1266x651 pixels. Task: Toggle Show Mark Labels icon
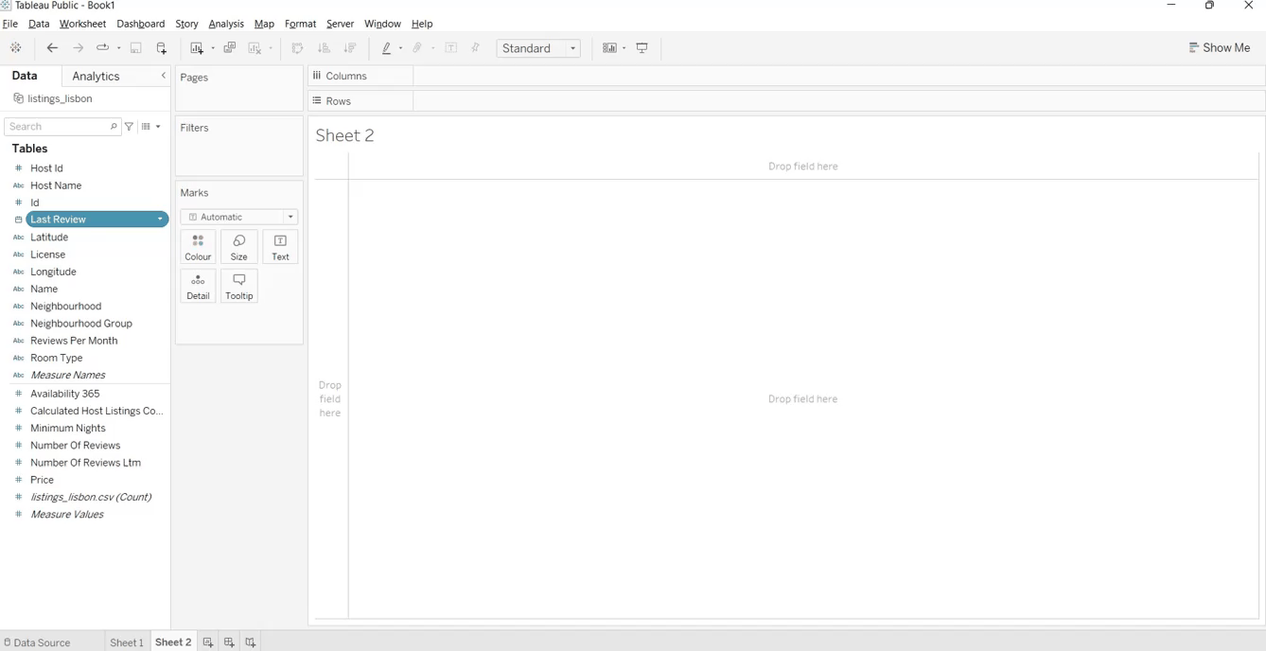coord(451,48)
